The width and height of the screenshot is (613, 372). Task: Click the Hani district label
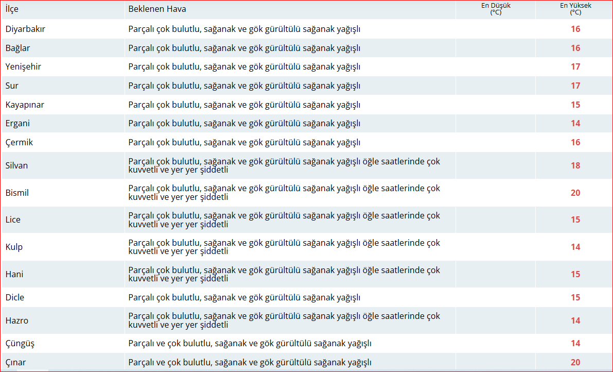tap(14, 274)
